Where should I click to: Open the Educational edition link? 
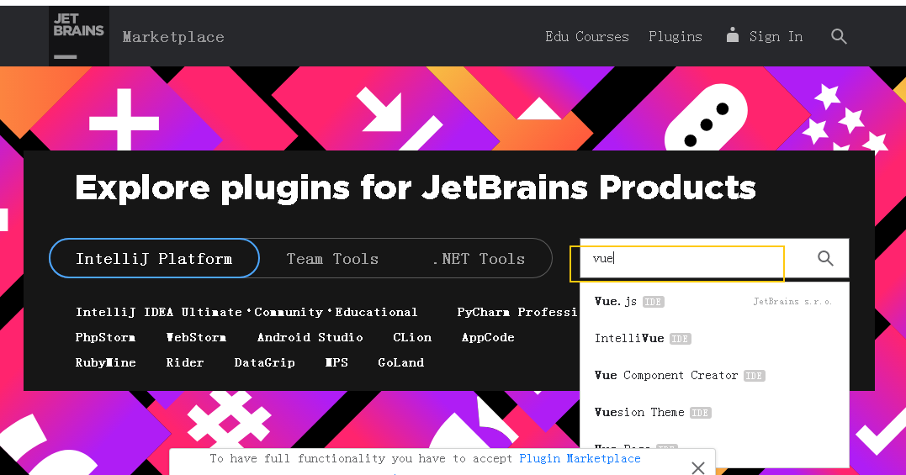click(376, 312)
